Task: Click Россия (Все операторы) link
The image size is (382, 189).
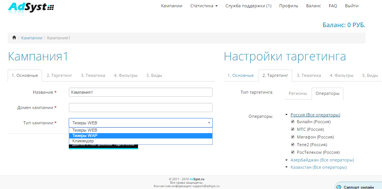Action: 315,115
